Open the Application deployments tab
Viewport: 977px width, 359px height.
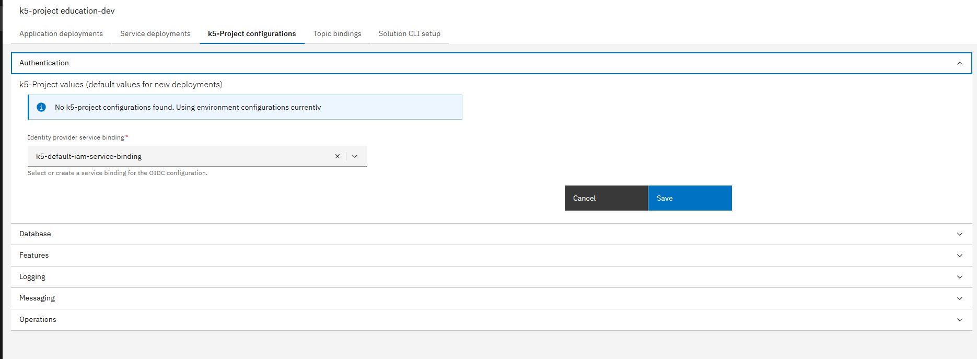[x=61, y=33]
